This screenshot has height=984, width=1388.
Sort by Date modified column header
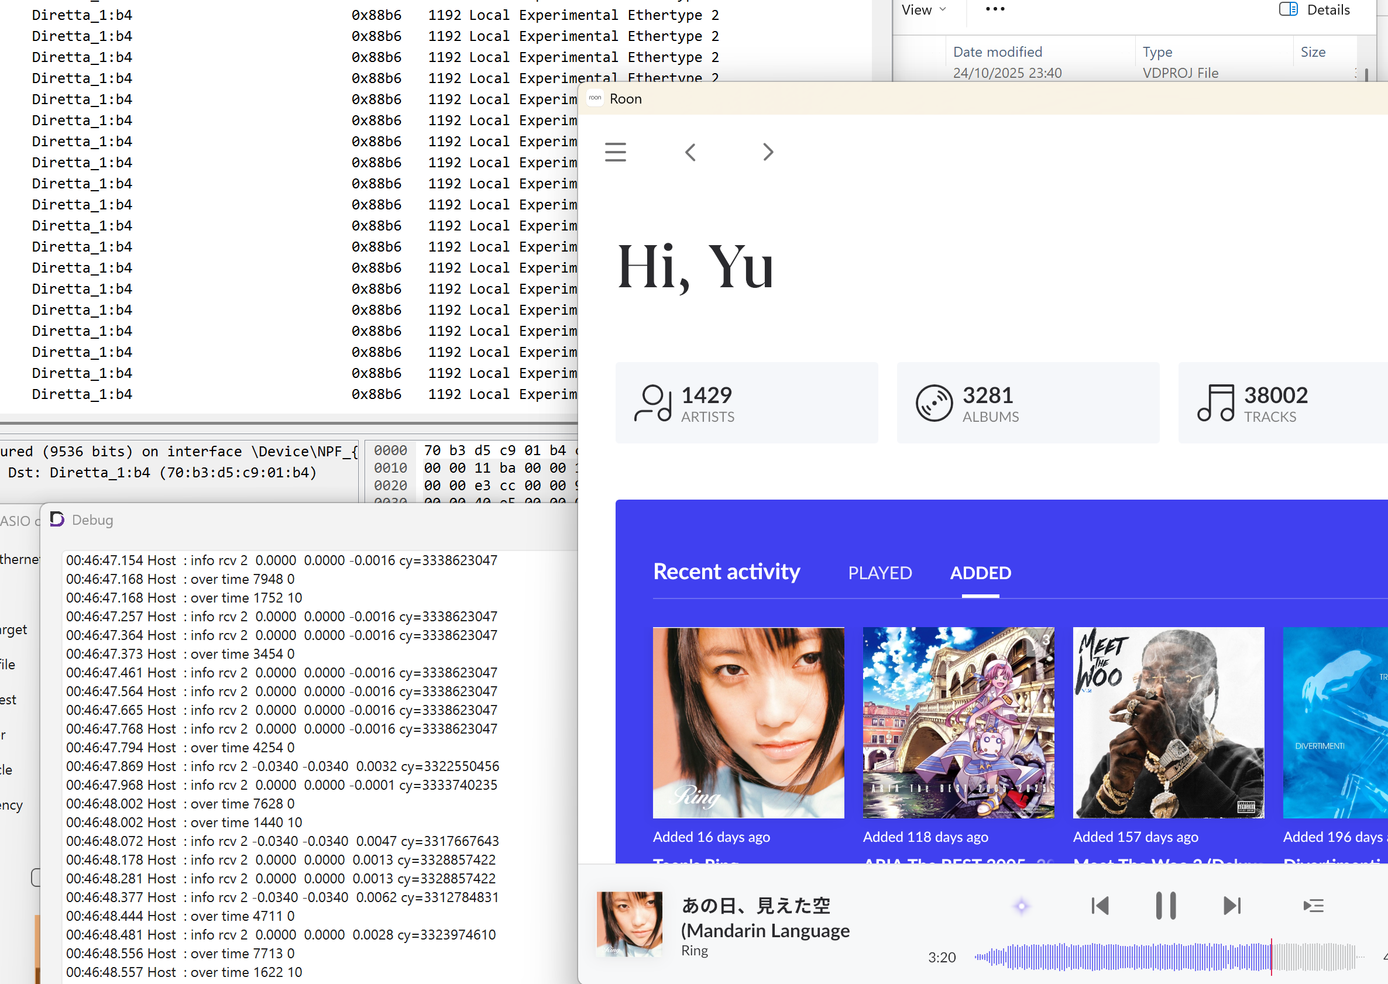997,52
